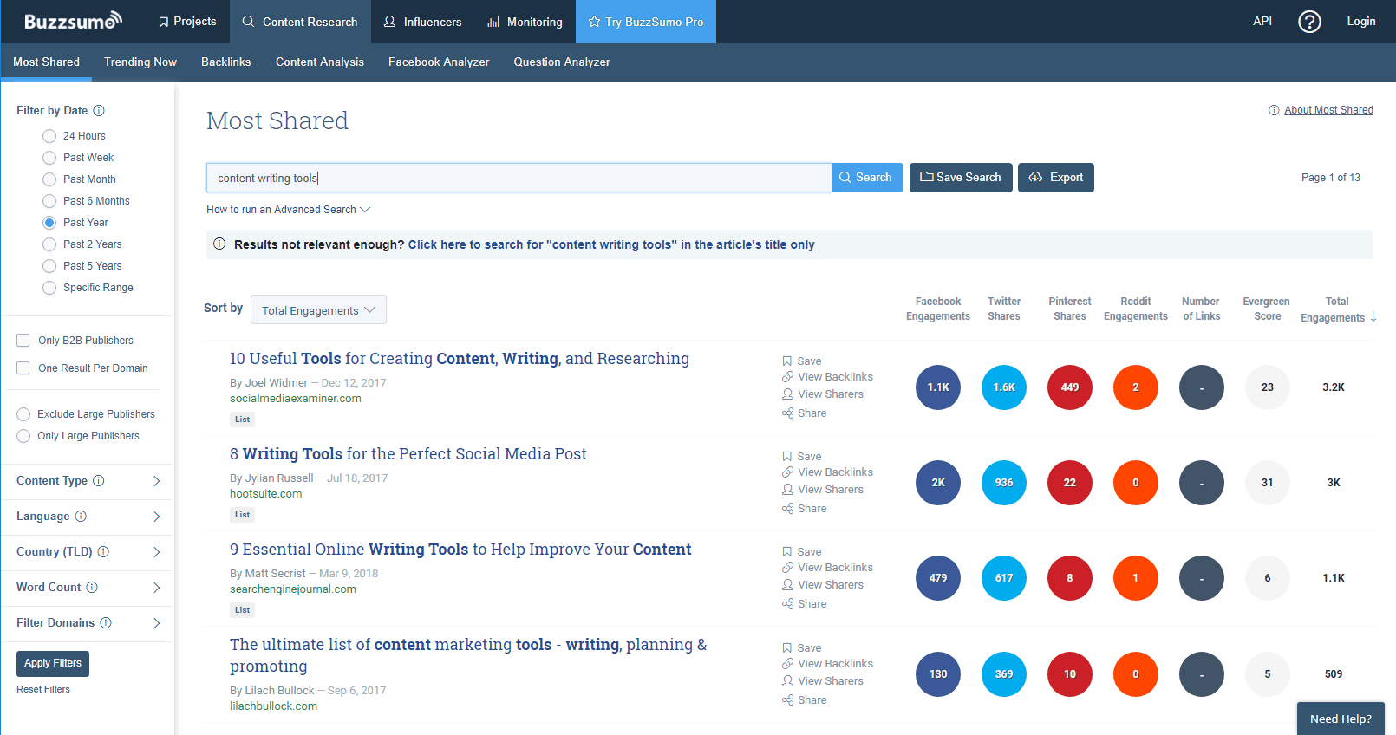Viewport: 1396px width, 735px height.
Task: Select the Specific Range date option
Action: (x=49, y=288)
